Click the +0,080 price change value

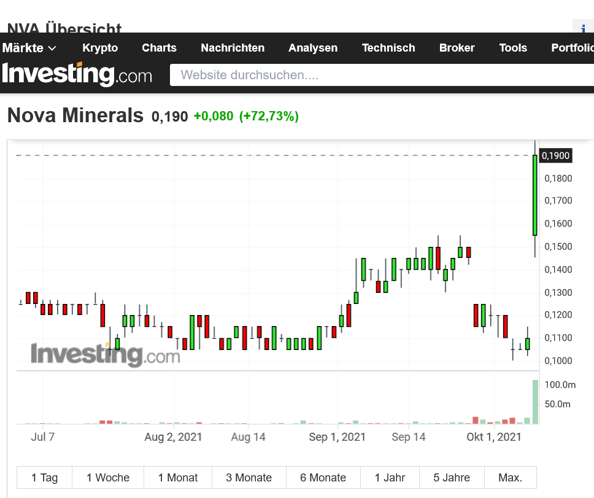click(x=214, y=116)
